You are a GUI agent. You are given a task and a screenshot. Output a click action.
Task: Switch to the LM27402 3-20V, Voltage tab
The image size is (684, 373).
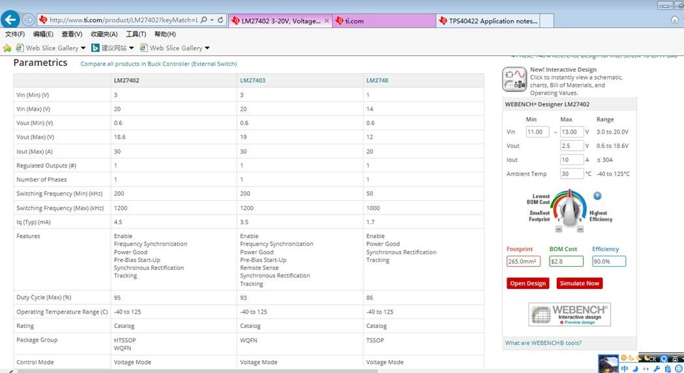[x=280, y=20]
